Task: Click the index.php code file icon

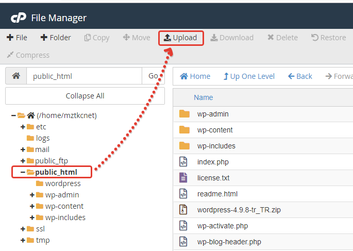Action: click(184, 162)
